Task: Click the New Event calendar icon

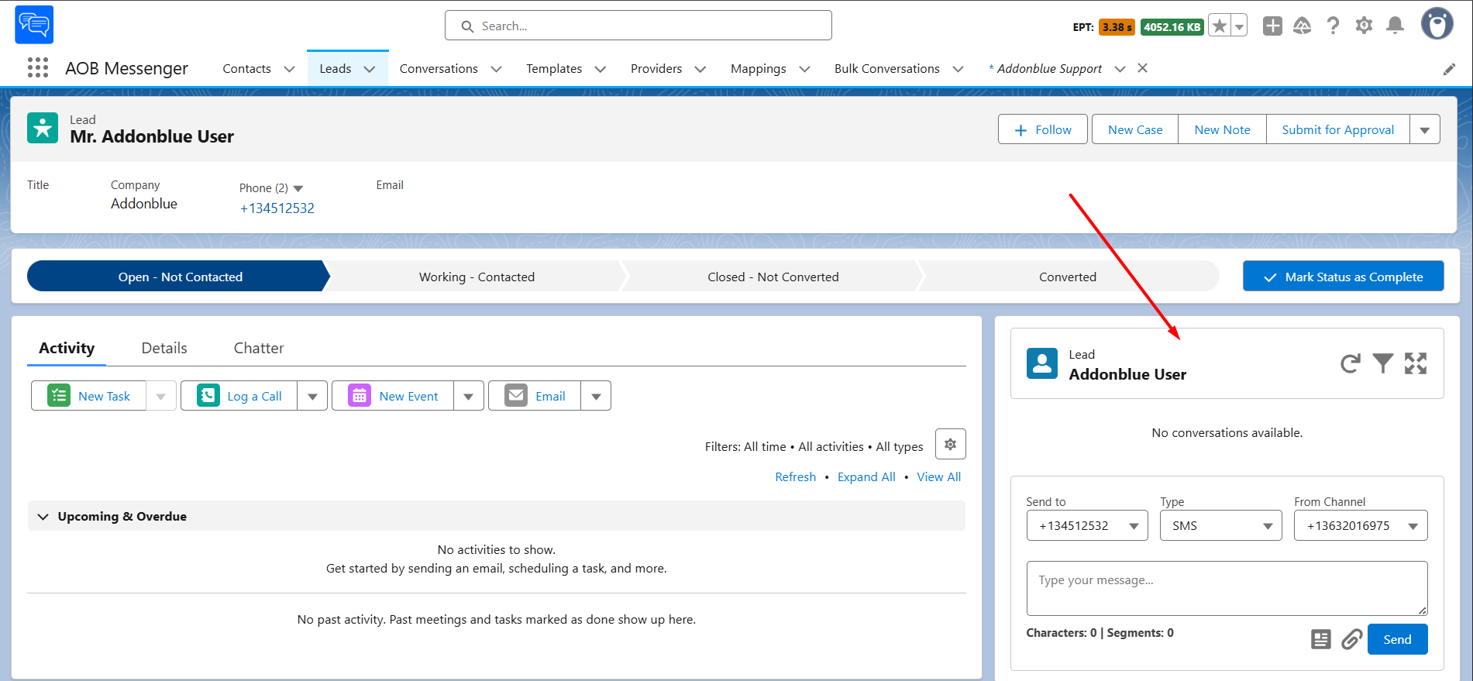Action: pos(360,396)
